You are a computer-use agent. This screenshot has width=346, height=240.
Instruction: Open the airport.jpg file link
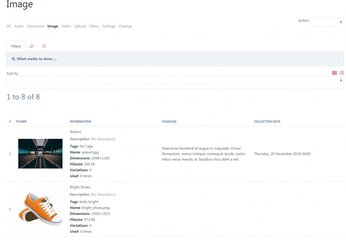pos(91,152)
